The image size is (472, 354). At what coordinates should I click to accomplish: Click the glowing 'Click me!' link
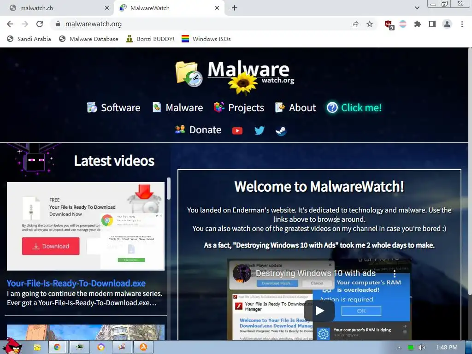click(354, 107)
